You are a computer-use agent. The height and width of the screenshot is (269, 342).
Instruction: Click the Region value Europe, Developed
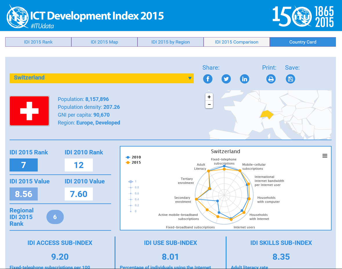[98, 123]
